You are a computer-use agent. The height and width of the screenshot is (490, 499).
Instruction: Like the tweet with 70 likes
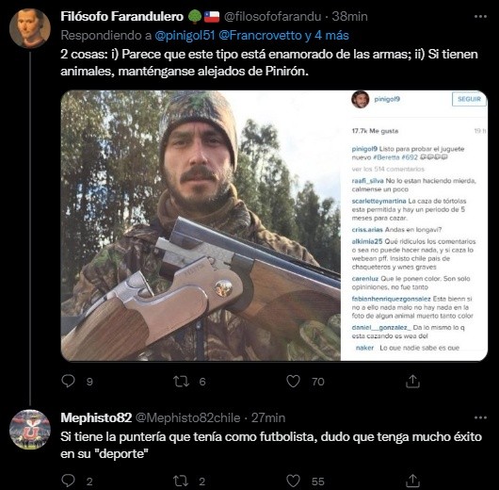(293, 382)
